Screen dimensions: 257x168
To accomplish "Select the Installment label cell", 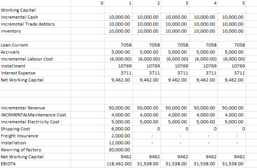I will point(35,66).
